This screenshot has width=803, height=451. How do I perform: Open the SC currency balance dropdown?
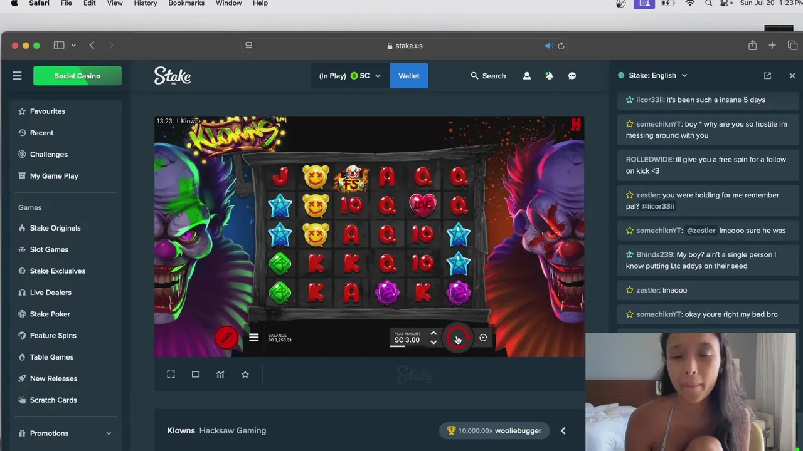pyautogui.click(x=350, y=76)
